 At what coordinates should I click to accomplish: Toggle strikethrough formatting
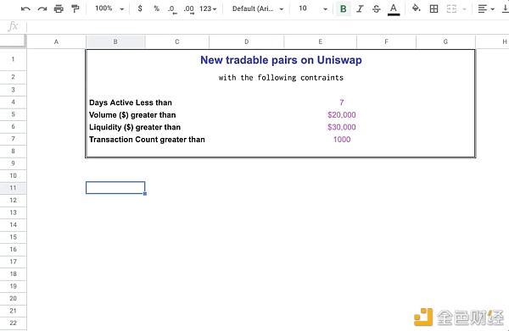click(x=377, y=8)
